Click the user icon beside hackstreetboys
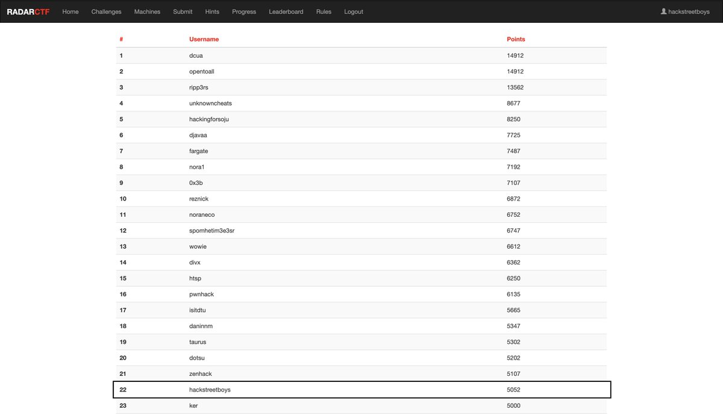This screenshot has height=418, width=723. click(x=664, y=11)
